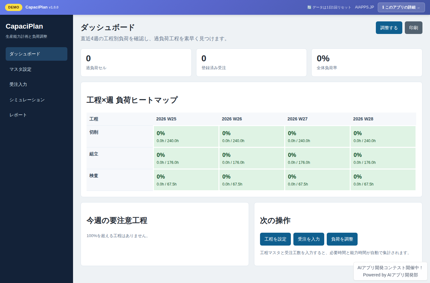
Task: Click the 切削 cell for 2026 W27
Action: coord(317,136)
